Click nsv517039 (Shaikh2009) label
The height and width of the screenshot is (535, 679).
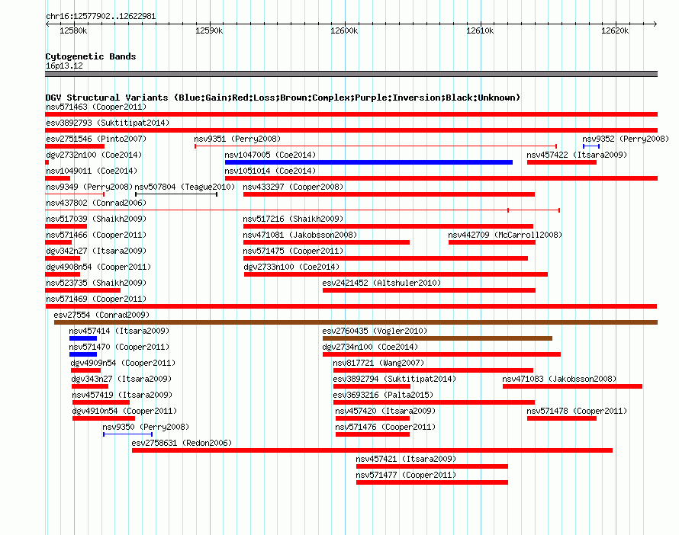point(96,219)
